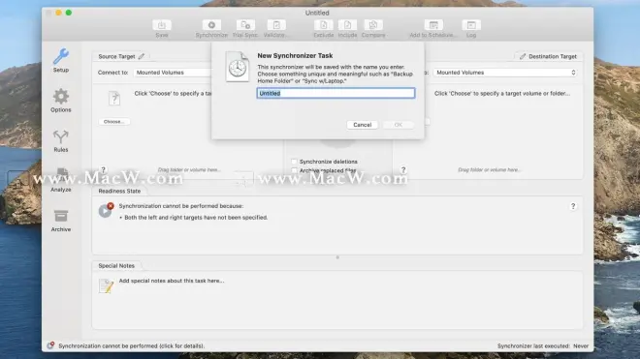This screenshot has height=359, width=640.
Task: Click the Compare toolbar icon
Action: [373, 25]
